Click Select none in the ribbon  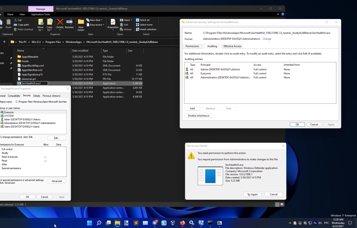(144, 25)
